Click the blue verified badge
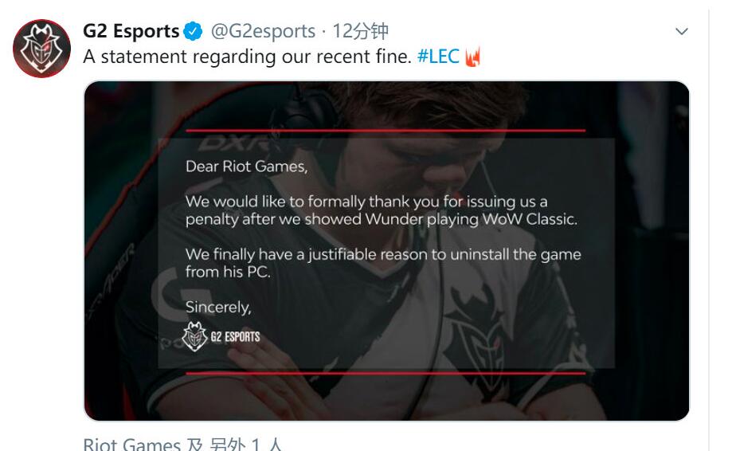Screen dimensions: 732x451 pos(193,32)
